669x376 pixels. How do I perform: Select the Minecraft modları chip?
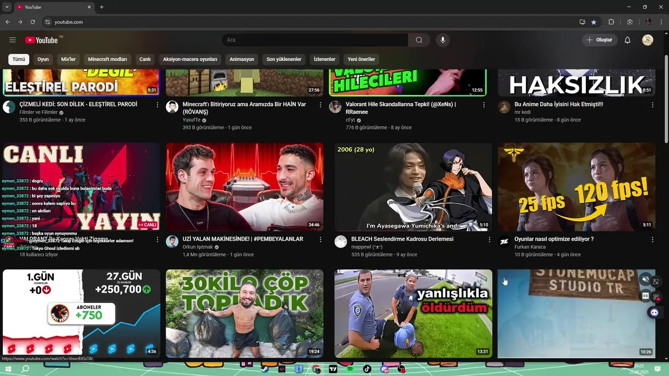108,60
